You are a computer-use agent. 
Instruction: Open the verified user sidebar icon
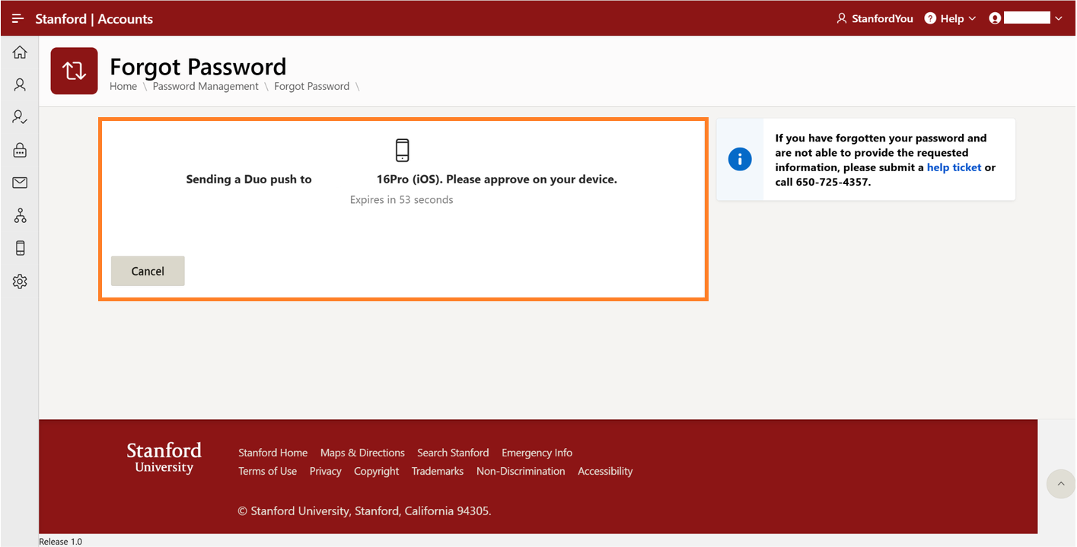20,117
